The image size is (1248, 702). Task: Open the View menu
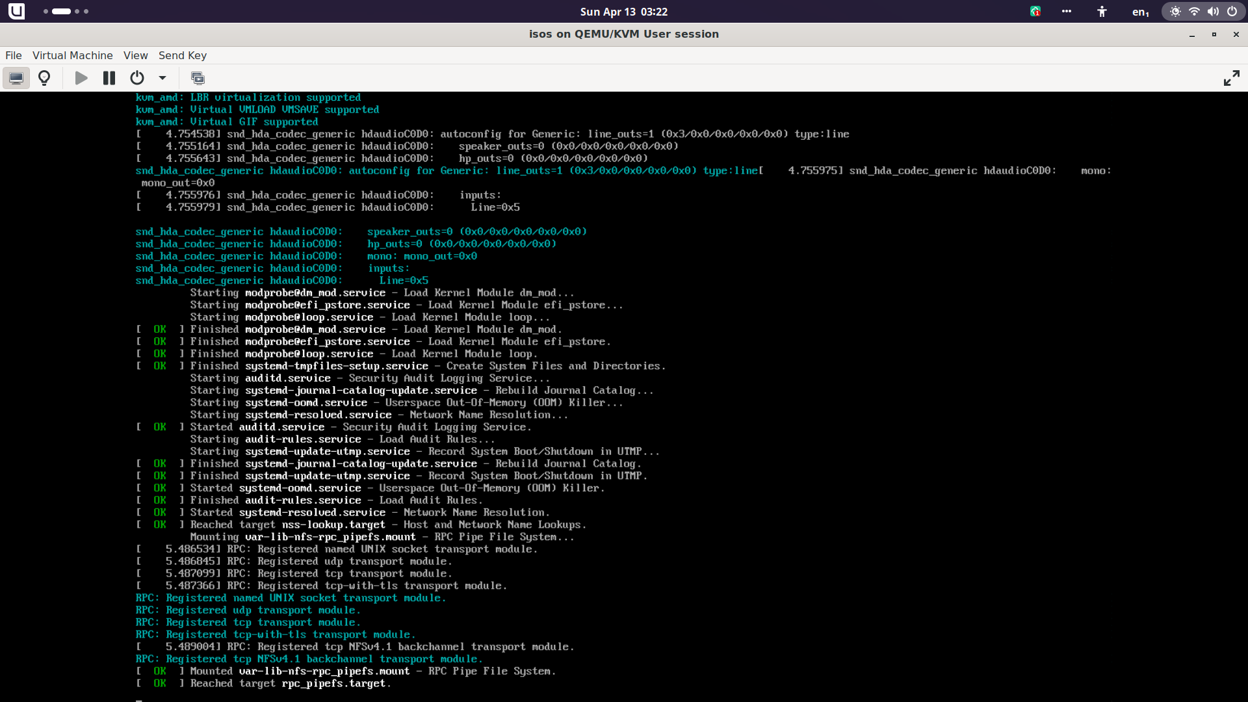(x=135, y=55)
